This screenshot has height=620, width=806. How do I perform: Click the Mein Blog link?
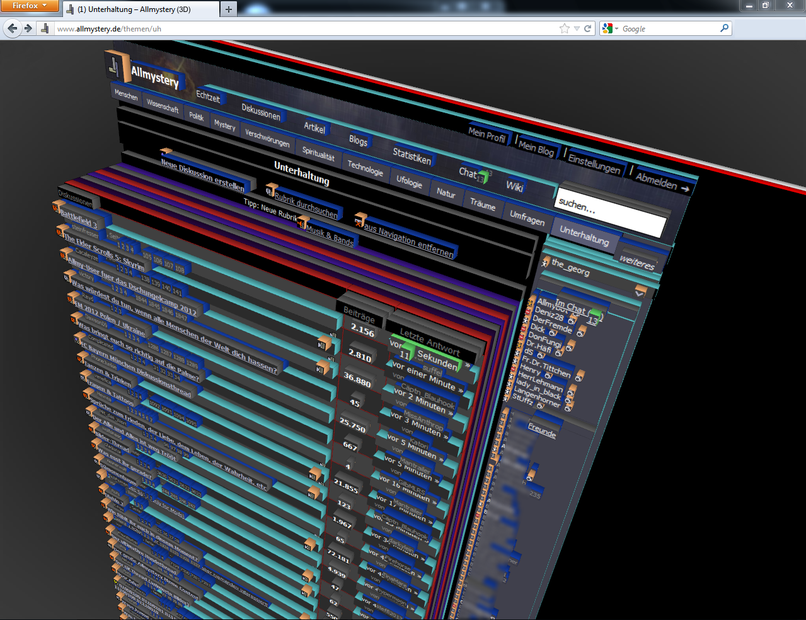(536, 149)
